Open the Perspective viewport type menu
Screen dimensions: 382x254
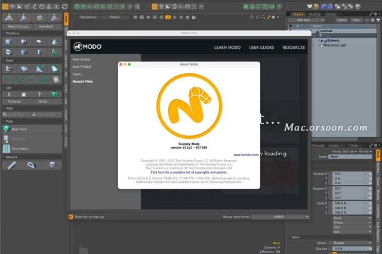(x=88, y=17)
